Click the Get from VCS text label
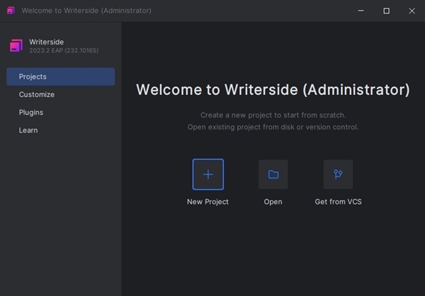Screen dimensions: 425x296 click(x=338, y=202)
